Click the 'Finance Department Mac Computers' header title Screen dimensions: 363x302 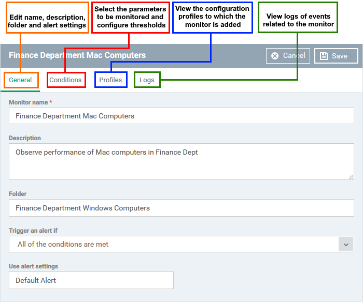(77, 55)
